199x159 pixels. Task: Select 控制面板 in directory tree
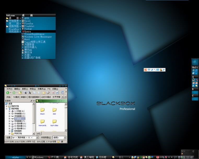coord(18,131)
